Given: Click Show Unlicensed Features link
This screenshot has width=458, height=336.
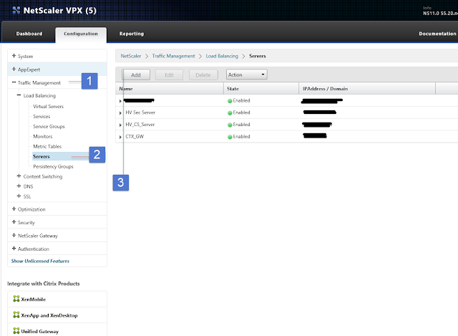Looking at the screenshot, I should click(40, 261).
